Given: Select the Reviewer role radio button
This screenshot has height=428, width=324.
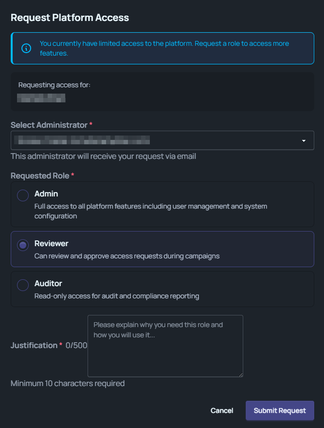Looking at the screenshot, I should point(22,245).
